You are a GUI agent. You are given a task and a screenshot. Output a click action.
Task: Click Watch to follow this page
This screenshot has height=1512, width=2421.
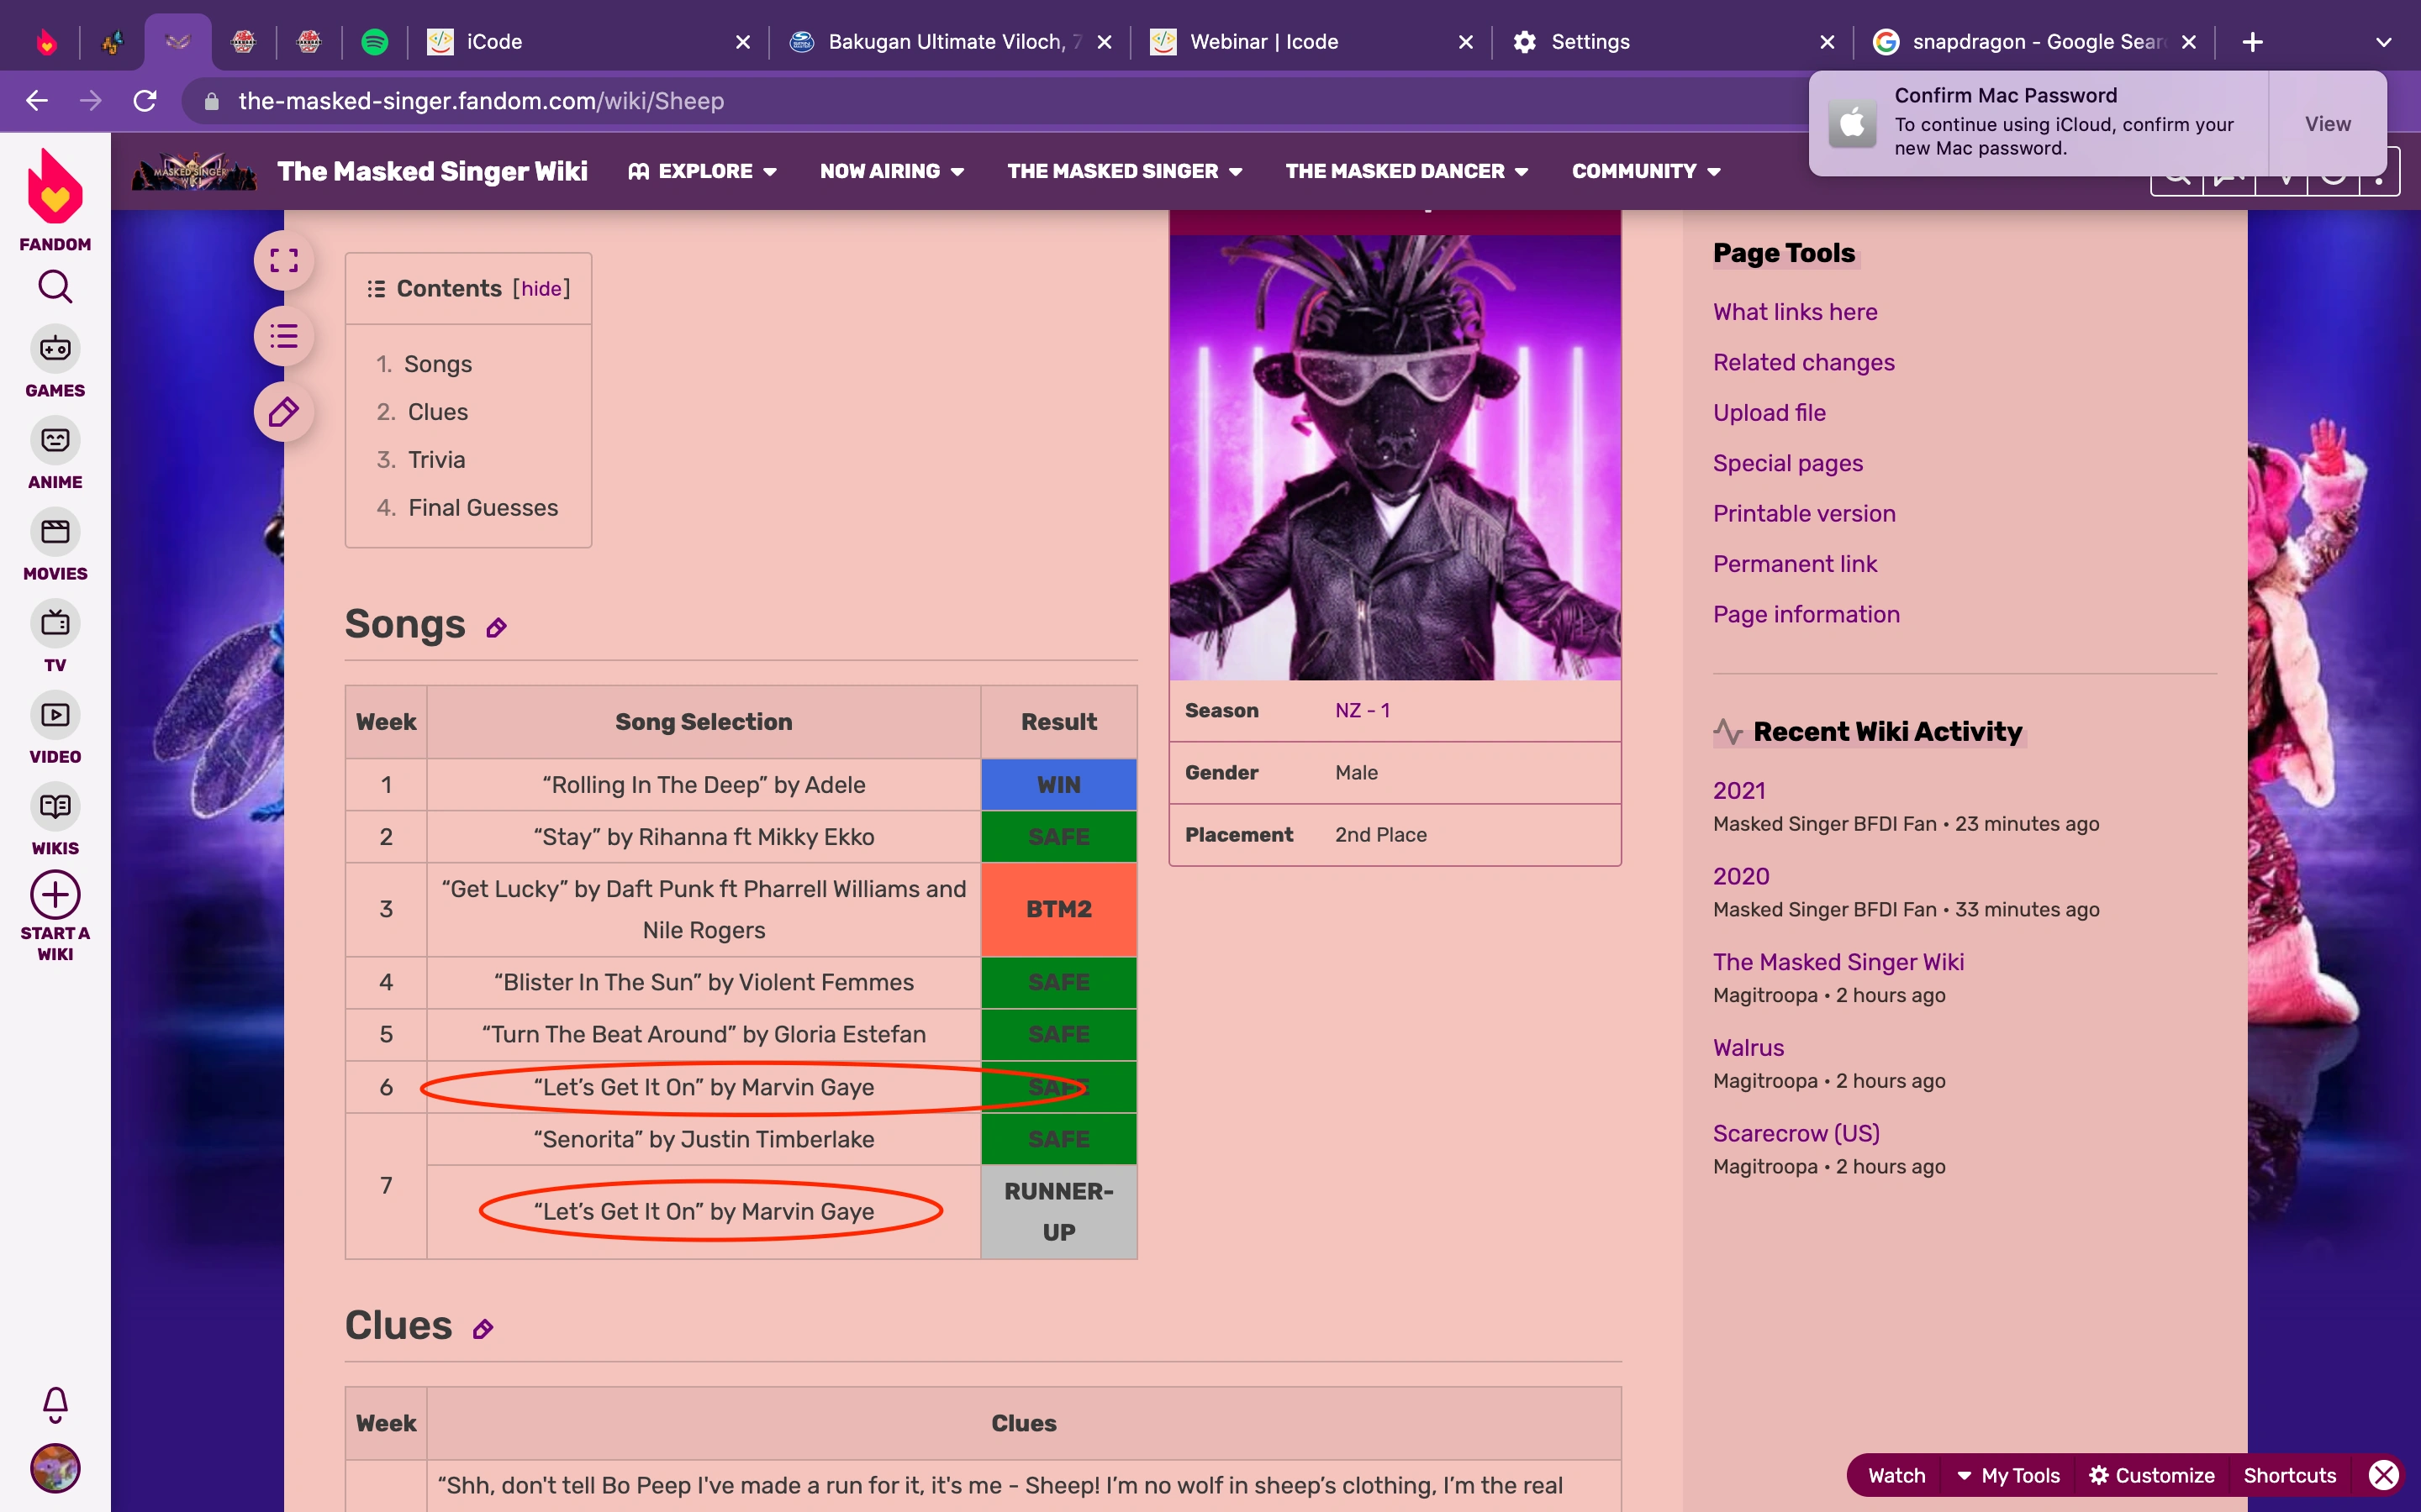click(1896, 1475)
